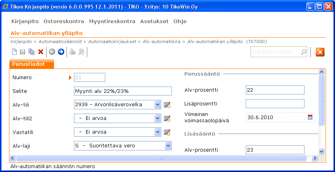Close the Tikon Kirjanpito window
Image resolution: width=335 pixels, height=172 pixels.
click(328, 7)
